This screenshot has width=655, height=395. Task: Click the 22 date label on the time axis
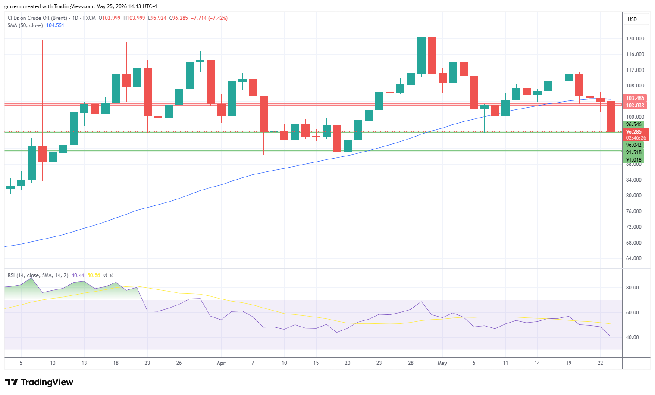[x=600, y=363]
